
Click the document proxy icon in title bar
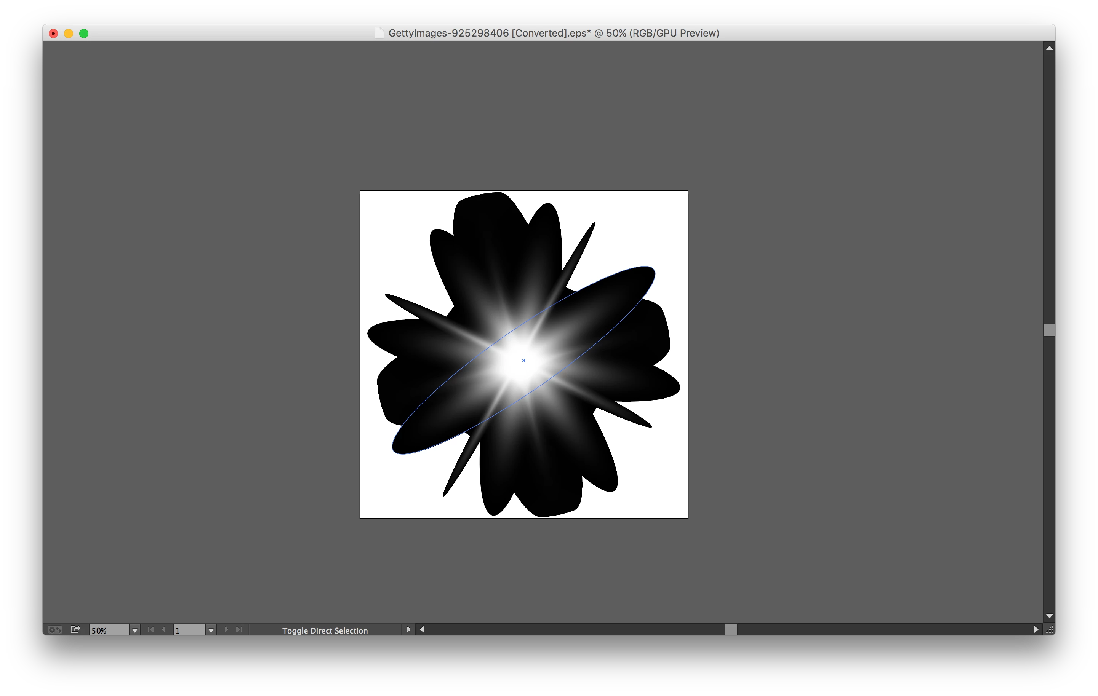(379, 33)
